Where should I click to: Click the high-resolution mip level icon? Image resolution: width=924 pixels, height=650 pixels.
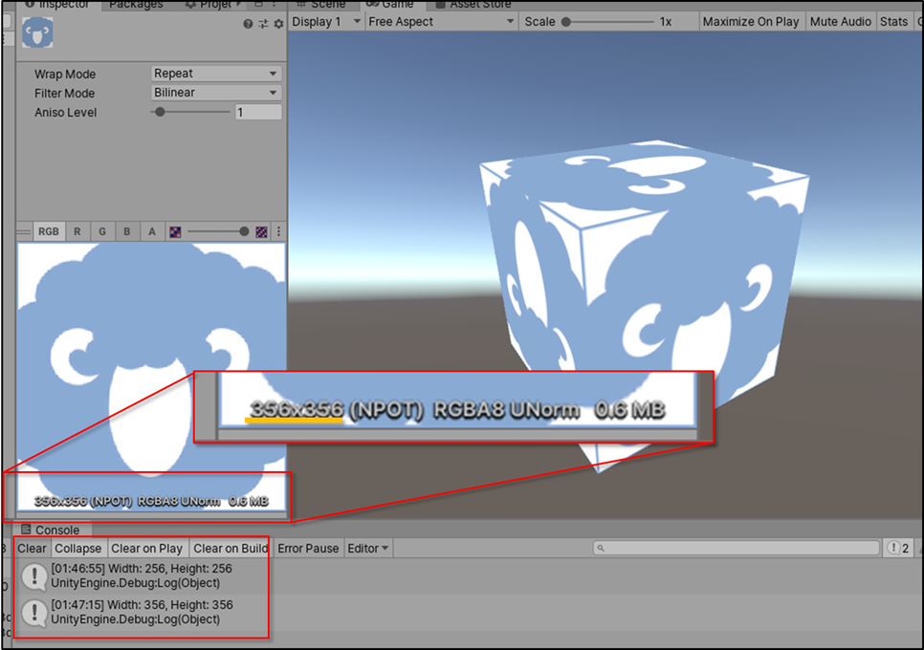[262, 232]
